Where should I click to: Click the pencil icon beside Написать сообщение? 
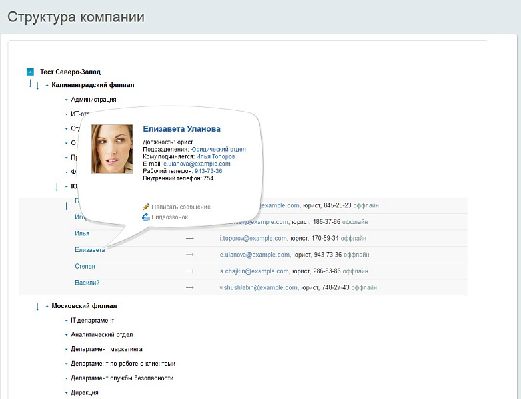point(146,207)
